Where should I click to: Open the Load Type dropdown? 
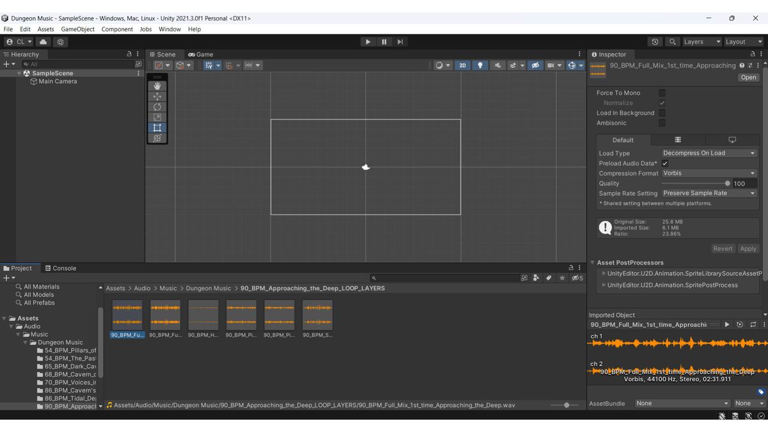[x=708, y=153]
